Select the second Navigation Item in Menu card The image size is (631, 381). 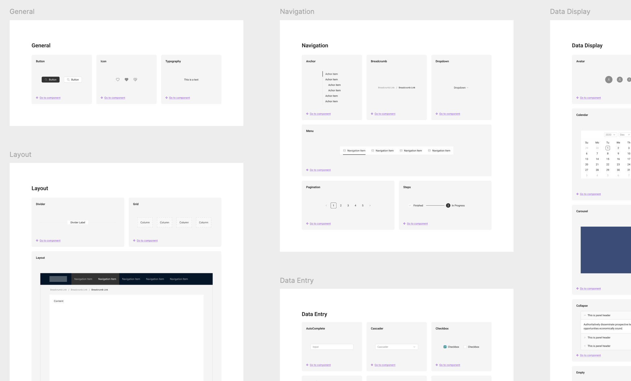click(383, 151)
